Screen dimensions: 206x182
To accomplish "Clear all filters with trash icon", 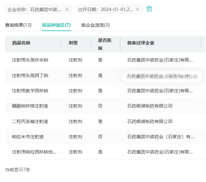I will click(x=149, y=9).
